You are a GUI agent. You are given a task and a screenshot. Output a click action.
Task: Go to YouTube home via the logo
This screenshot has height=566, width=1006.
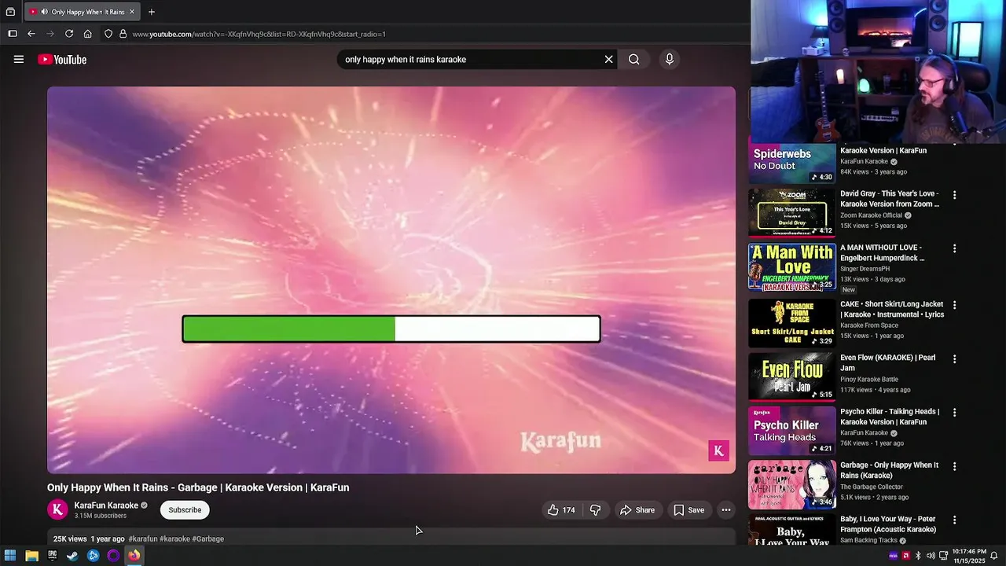click(62, 60)
